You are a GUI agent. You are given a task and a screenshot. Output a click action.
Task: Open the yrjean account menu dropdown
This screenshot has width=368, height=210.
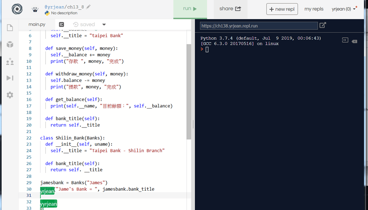tap(344, 9)
